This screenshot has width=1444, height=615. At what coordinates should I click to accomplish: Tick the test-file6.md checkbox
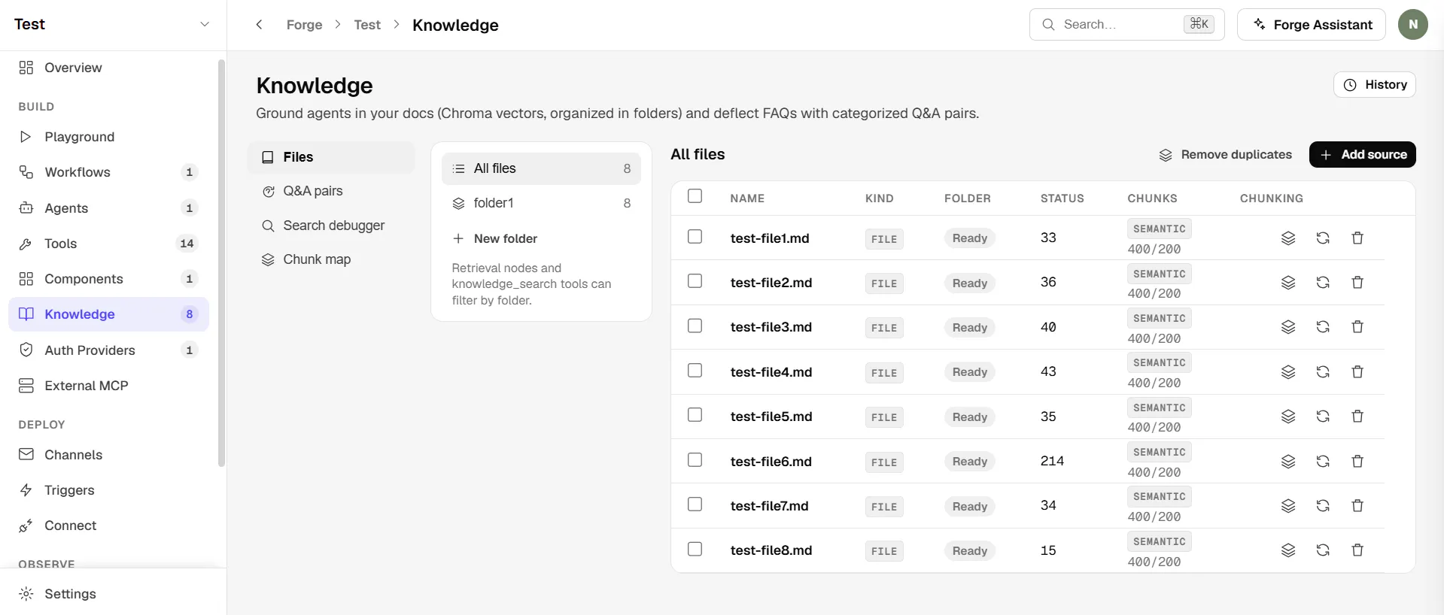point(695,460)
